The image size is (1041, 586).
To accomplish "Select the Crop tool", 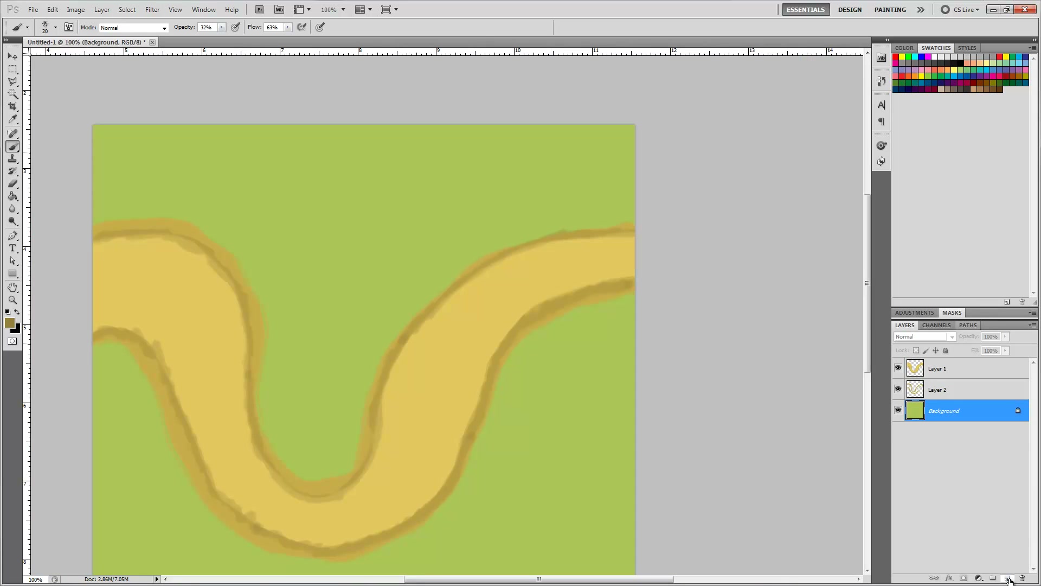I will coord(12,107).
